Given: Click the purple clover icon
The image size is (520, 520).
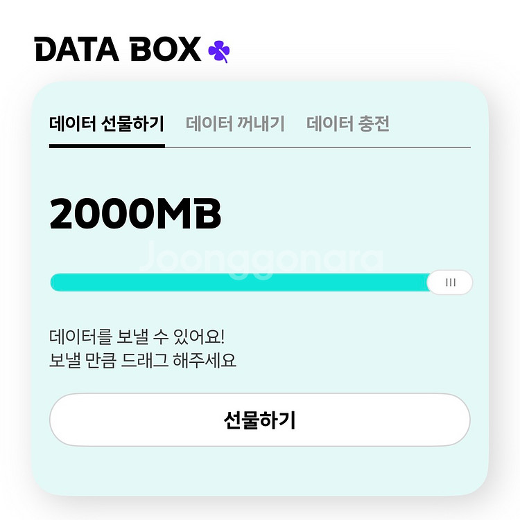Looking at the screenshot, I should click(x=219, y=50).
